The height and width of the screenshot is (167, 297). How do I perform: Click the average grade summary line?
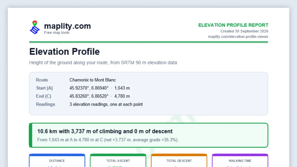click(108, 140)
